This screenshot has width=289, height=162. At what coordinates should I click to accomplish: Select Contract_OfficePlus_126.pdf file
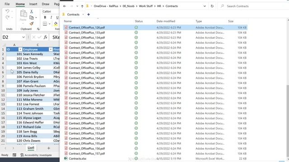155,27
